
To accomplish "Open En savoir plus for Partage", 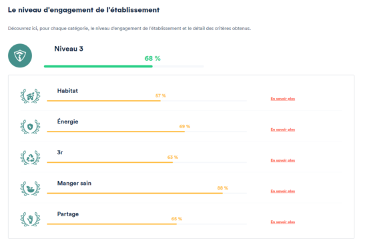I will (x=283, y=222).
